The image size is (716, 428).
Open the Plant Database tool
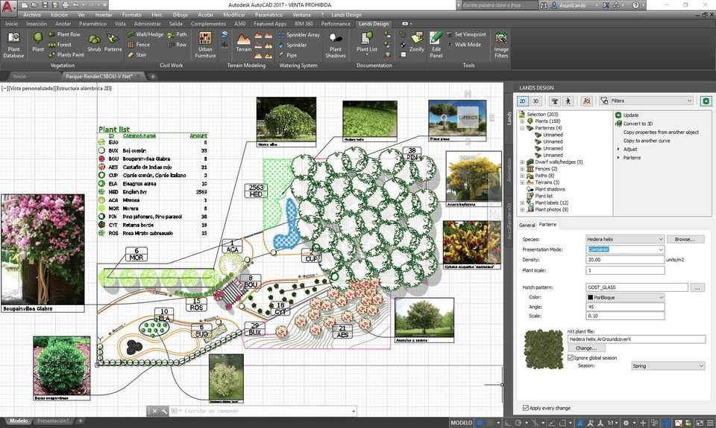pyautogui.click(x=13, y=42)
